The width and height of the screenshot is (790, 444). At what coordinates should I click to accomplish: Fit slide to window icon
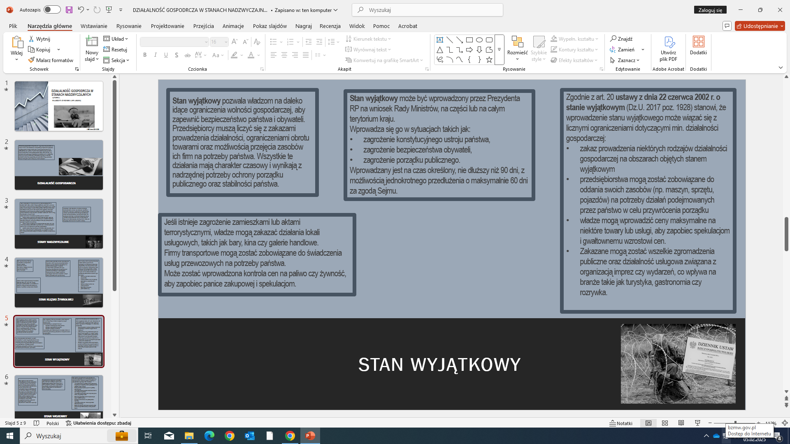coord(785,423)
